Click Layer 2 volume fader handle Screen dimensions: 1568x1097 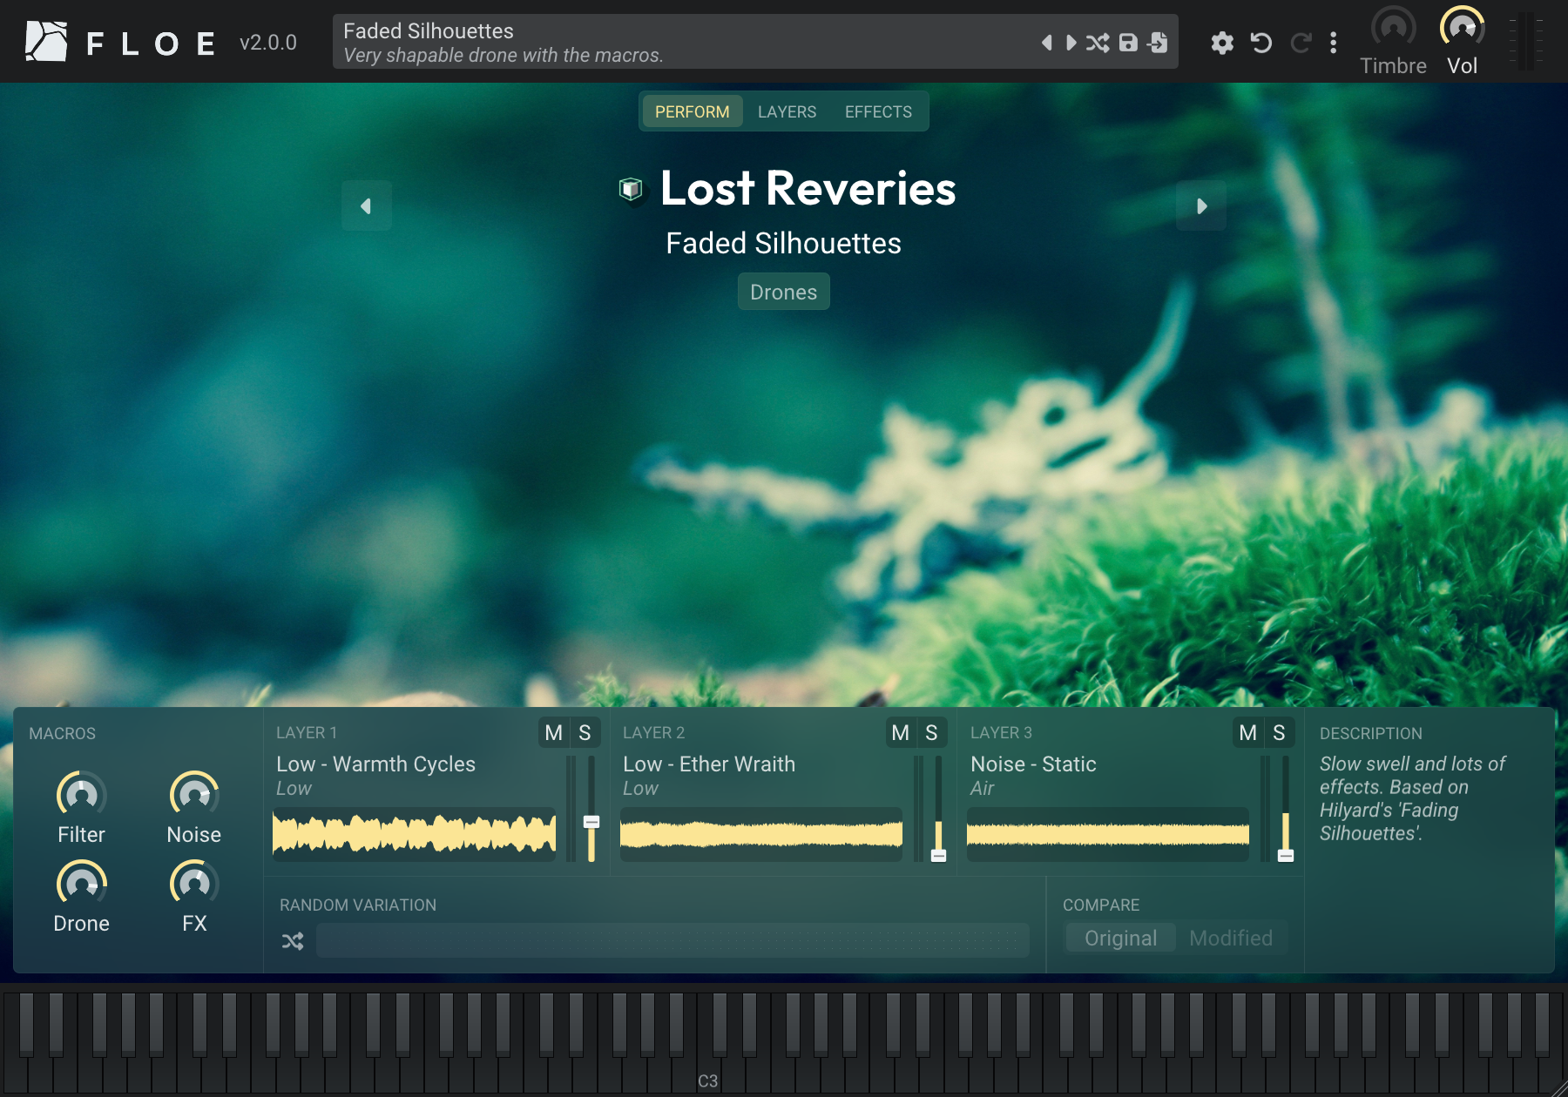point(938,856)
